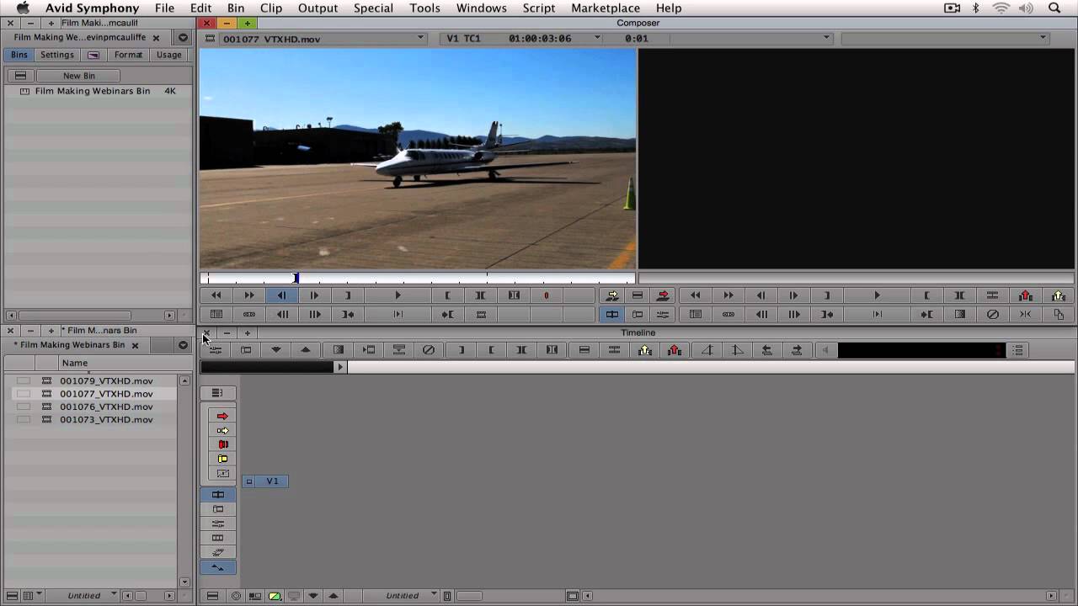The image size is (1078, 606).
Task: Click yellow Extract button under record monitor
Action: [x=1059, y=295]
